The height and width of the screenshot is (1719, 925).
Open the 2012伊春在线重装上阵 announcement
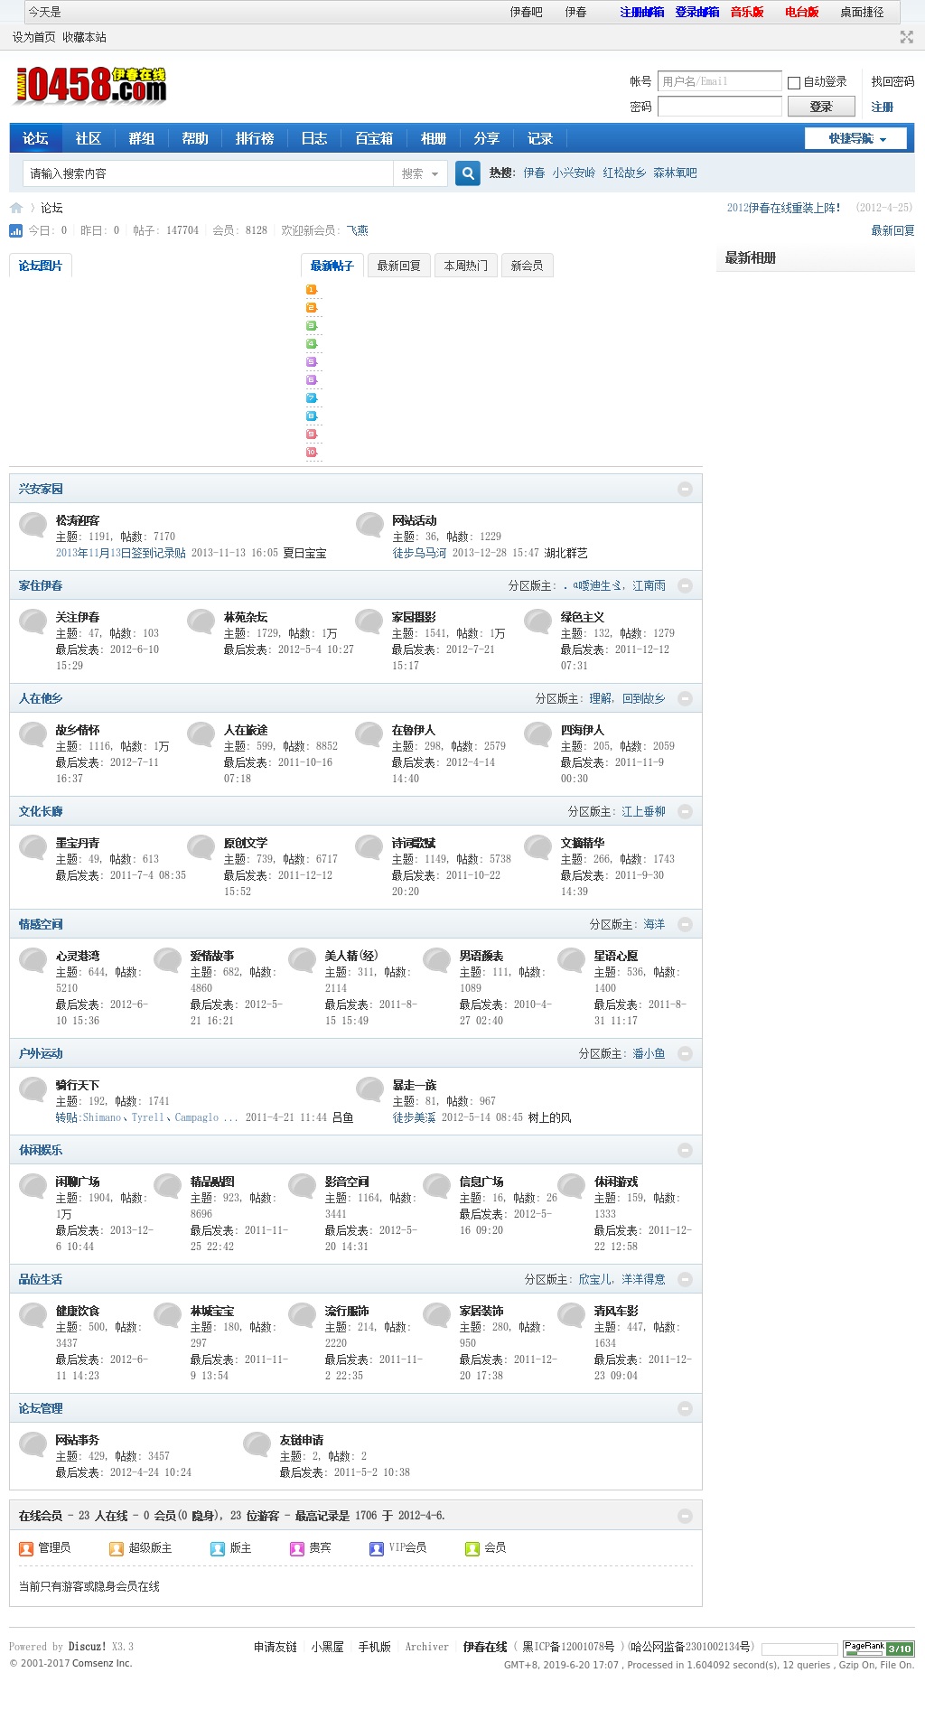point(783,208)
